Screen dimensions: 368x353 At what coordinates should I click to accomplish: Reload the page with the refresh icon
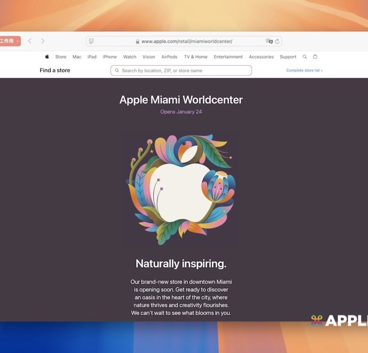(277, 42)
